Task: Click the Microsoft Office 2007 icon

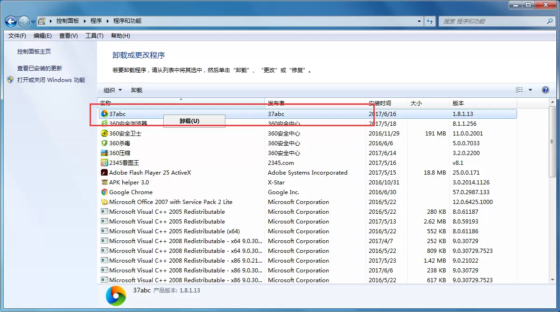Action: pos(105,202)
